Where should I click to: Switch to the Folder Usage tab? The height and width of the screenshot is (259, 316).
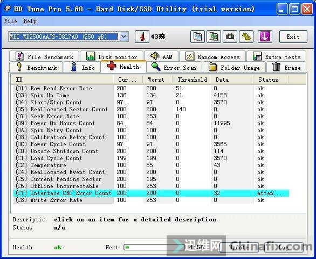(x=234, y=67)
